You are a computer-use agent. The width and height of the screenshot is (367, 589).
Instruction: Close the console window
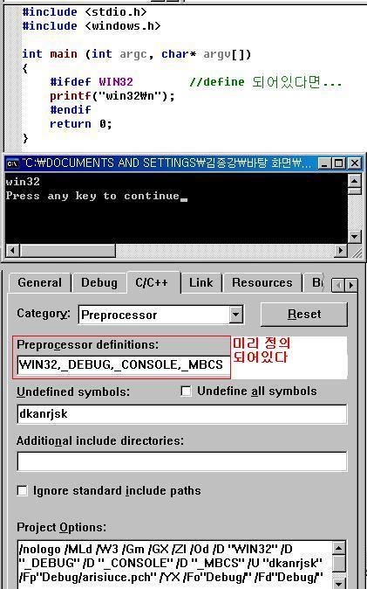354,163
